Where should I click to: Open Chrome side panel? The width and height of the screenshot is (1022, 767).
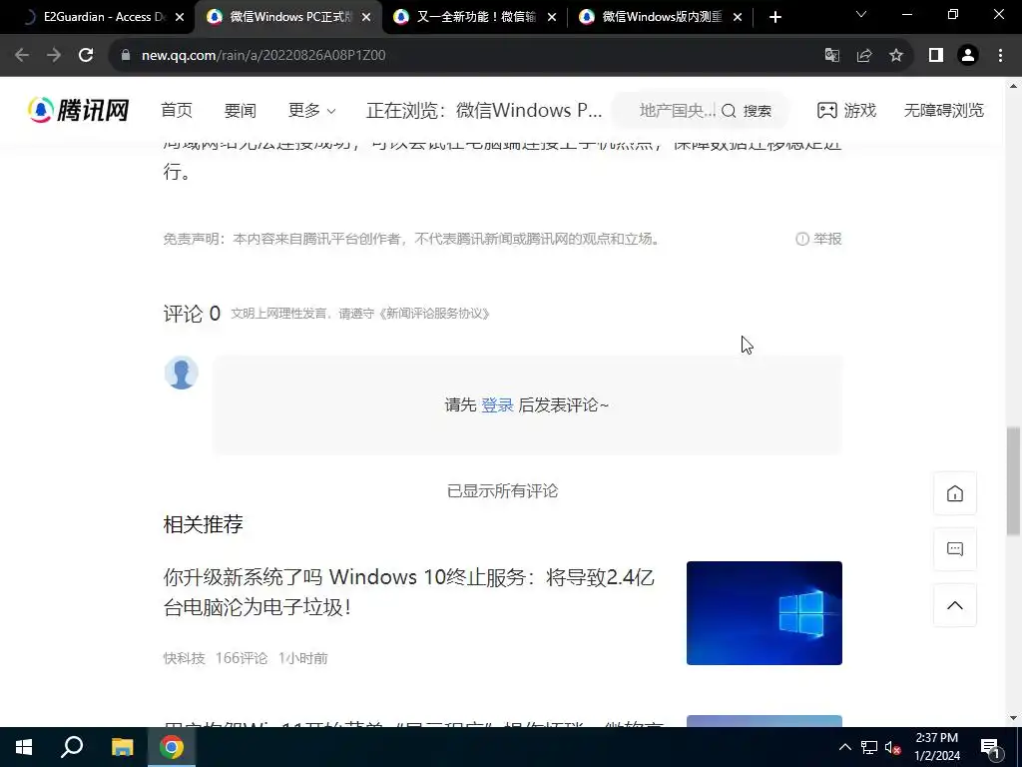click(936, 56)
